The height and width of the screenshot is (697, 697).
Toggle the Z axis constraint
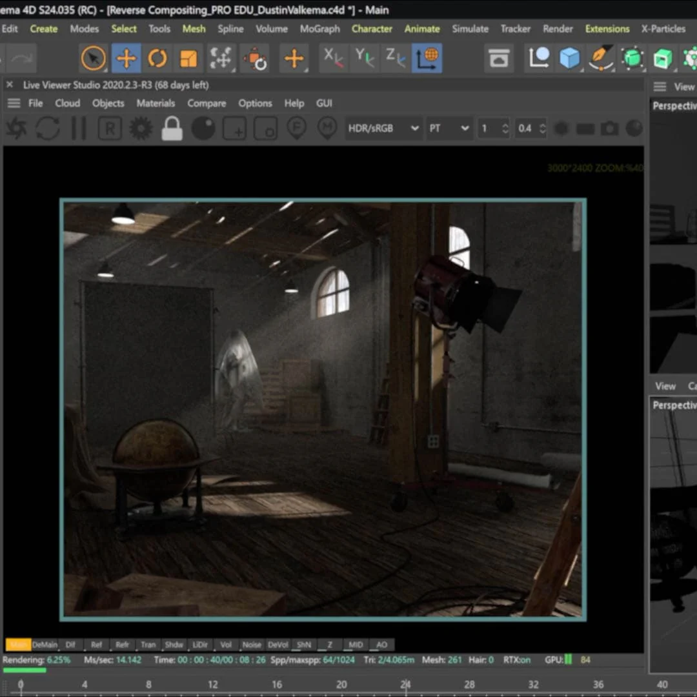tap(394, 58)
